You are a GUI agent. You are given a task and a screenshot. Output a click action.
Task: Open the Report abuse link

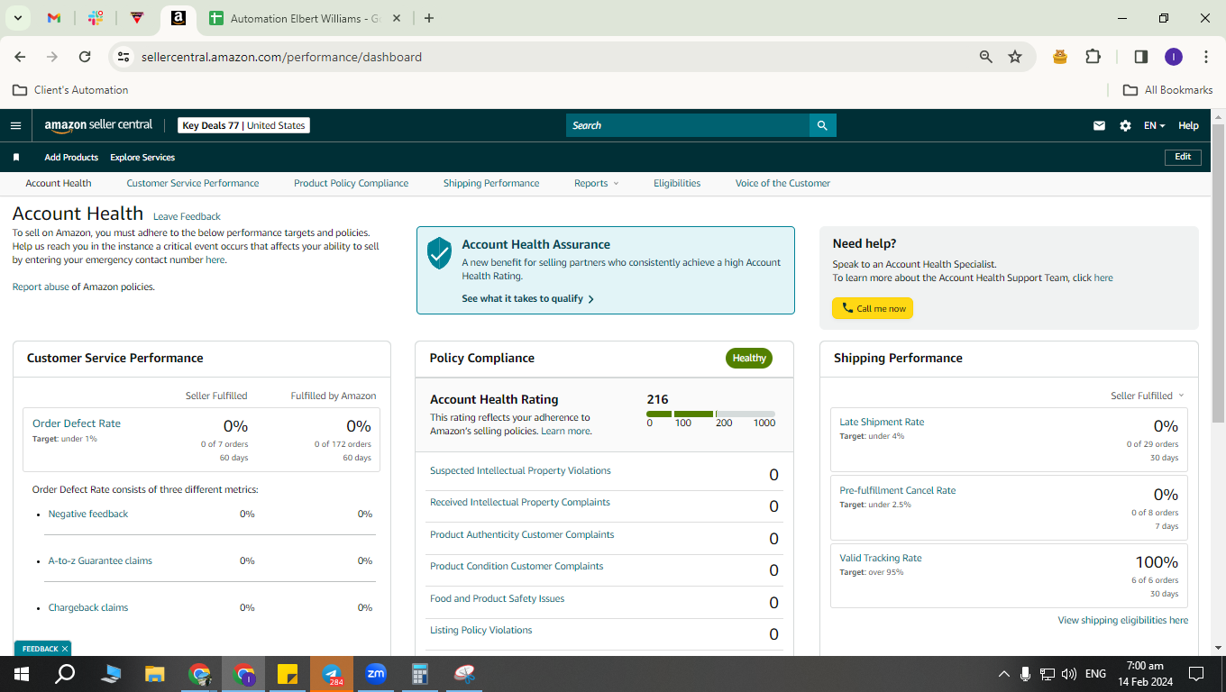(x=41, y=287)
